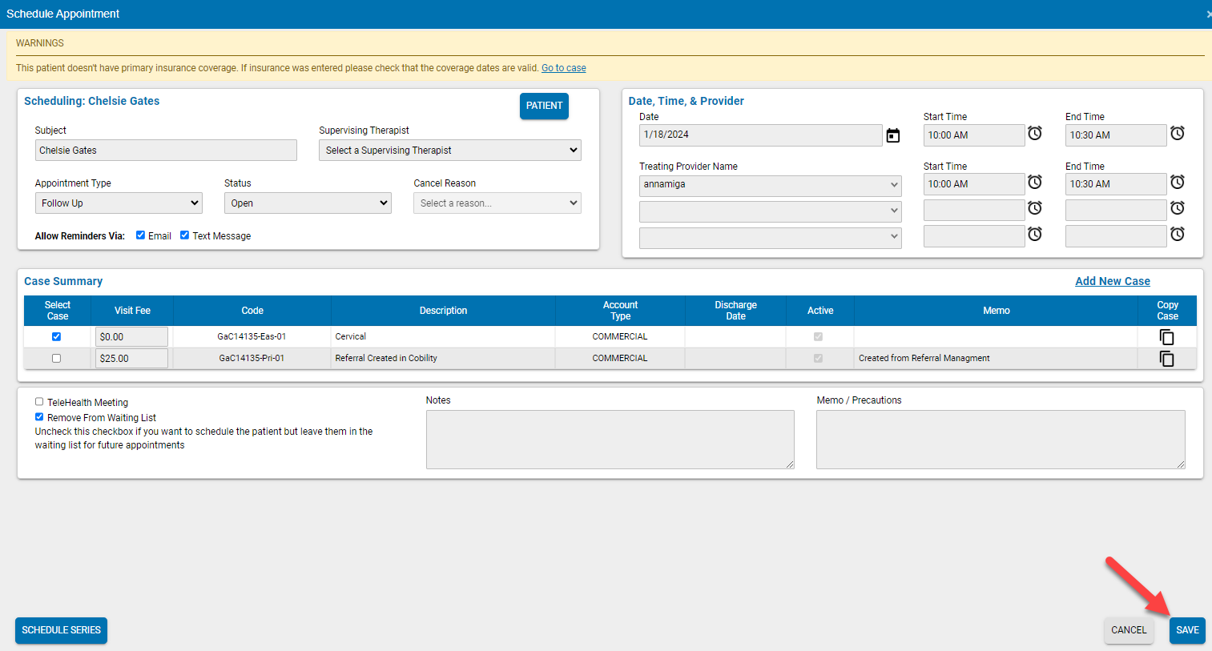Click the clock icon beside first Start Time
This screenshot has height=651, width=1212.
(x=1034, y=134)
